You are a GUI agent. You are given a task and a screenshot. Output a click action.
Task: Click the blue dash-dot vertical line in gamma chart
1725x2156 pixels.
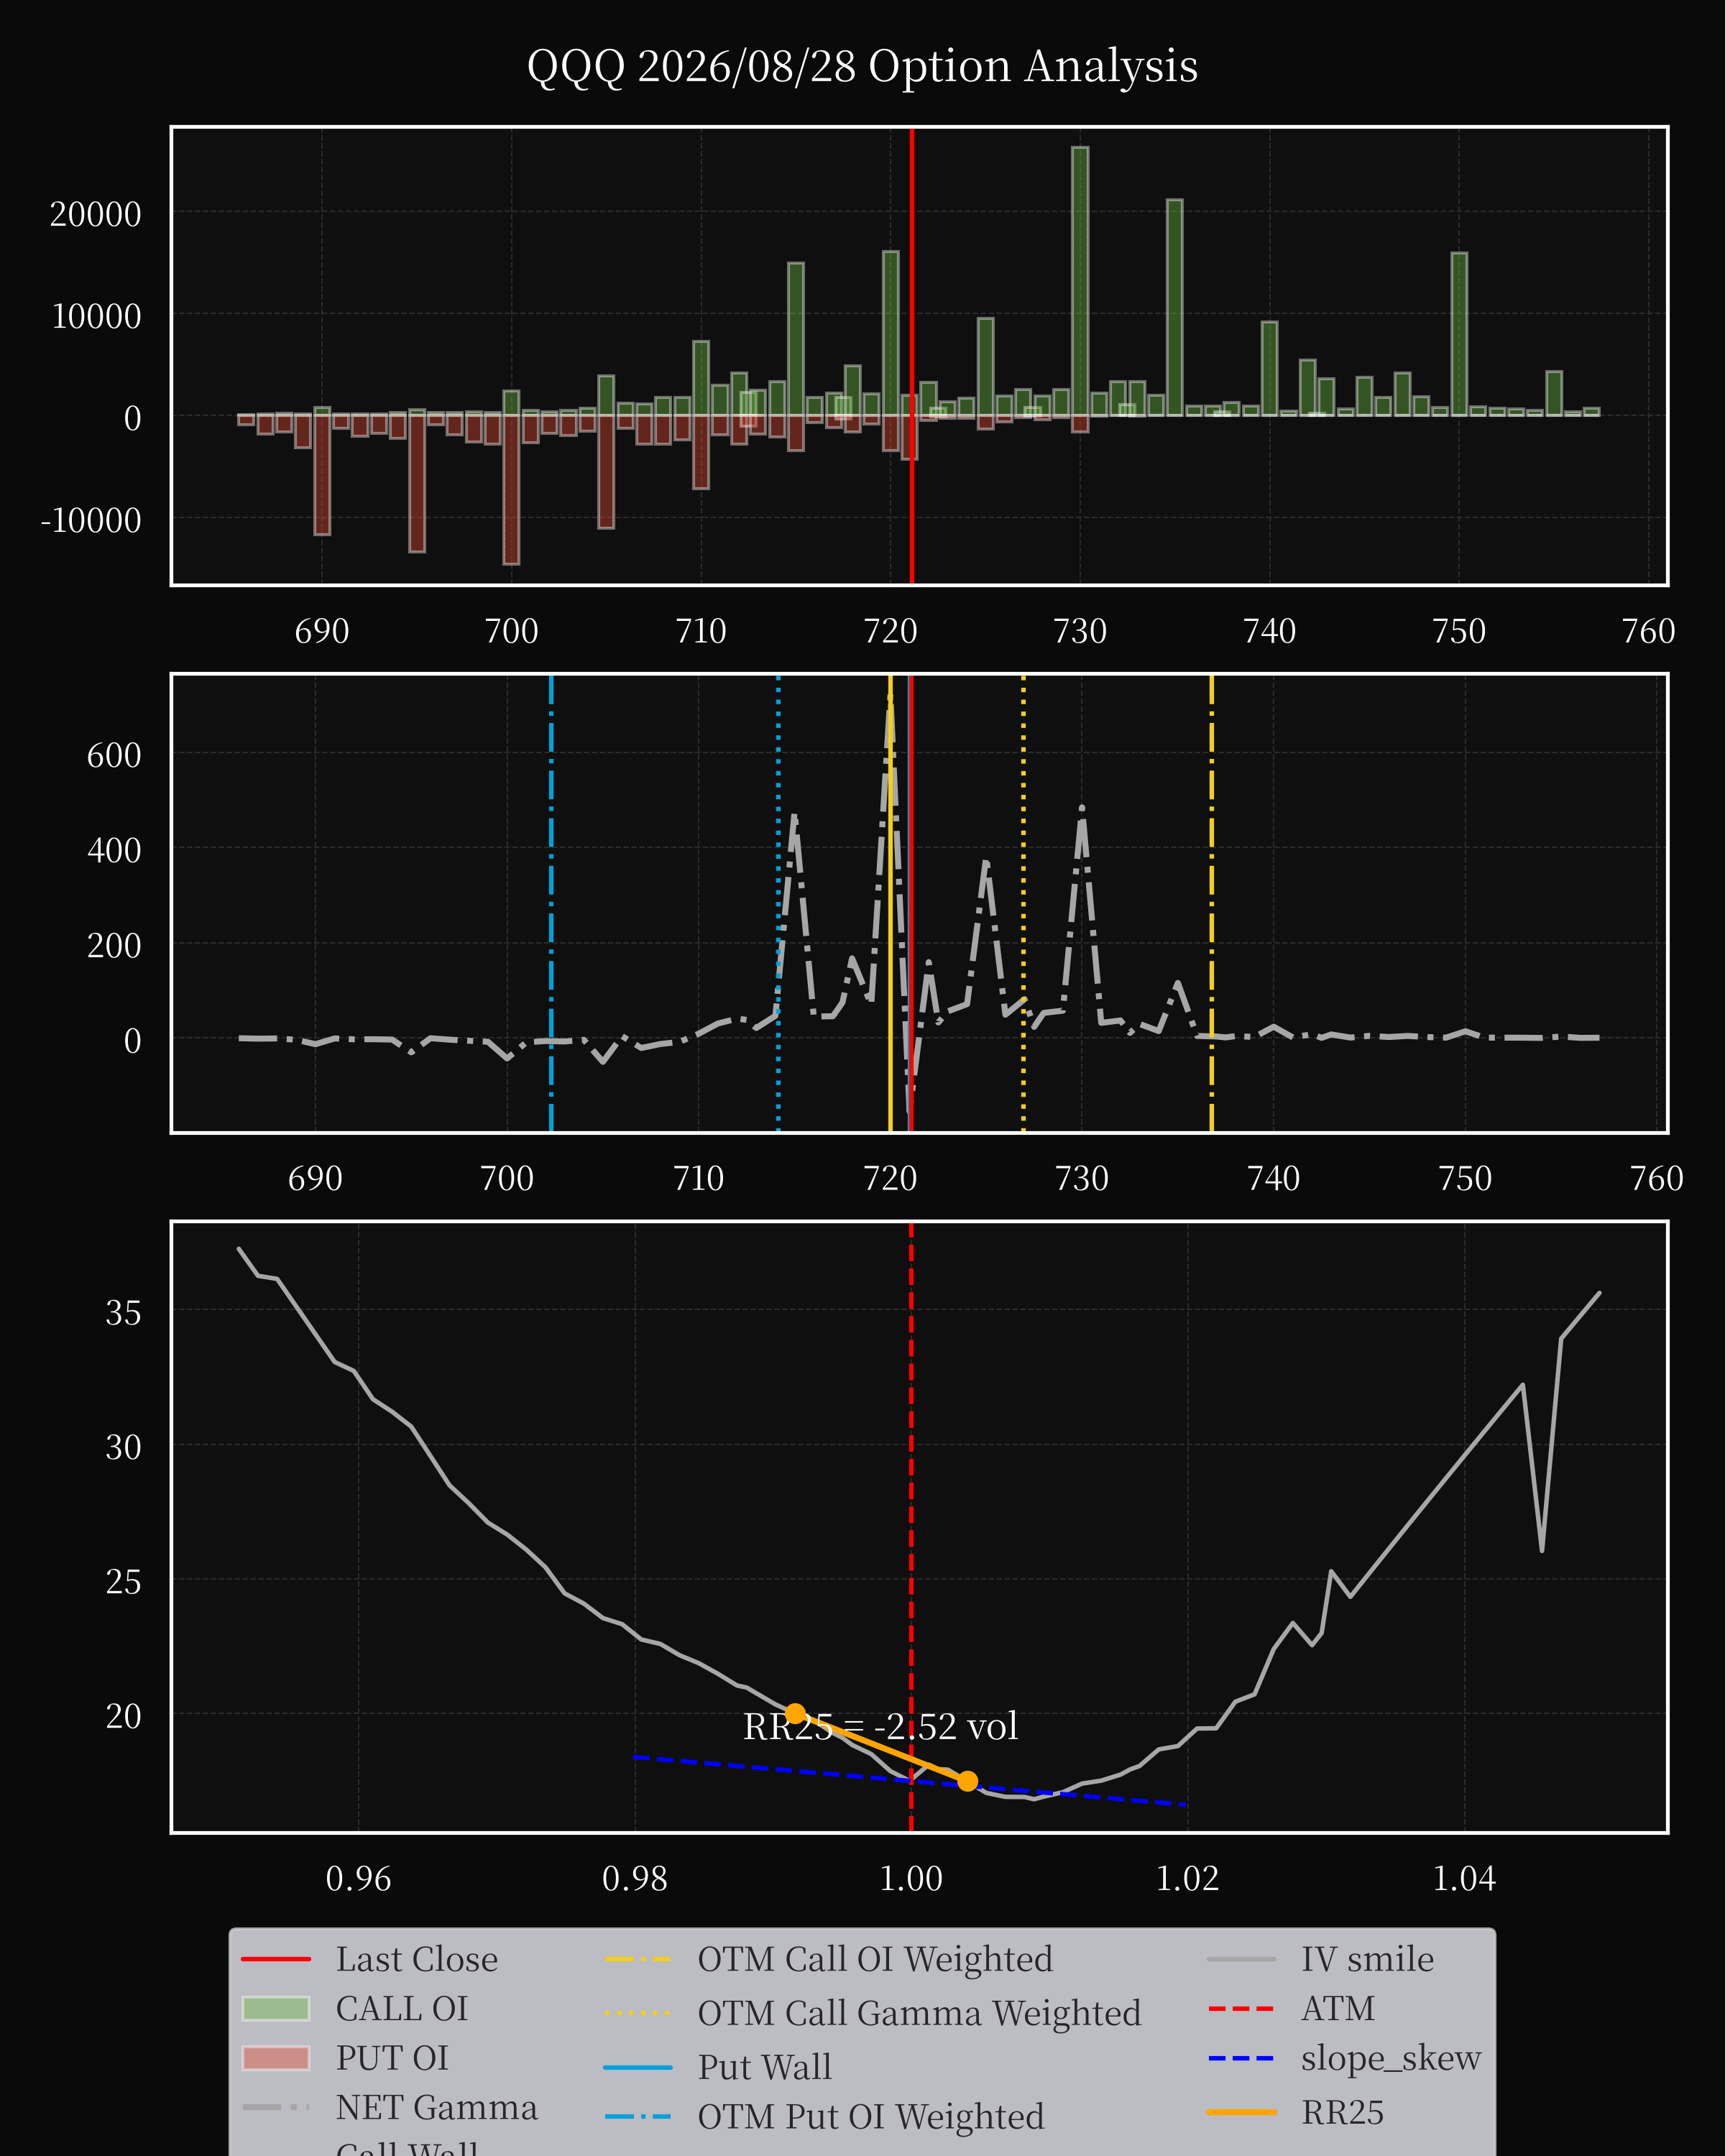[551, 903]
